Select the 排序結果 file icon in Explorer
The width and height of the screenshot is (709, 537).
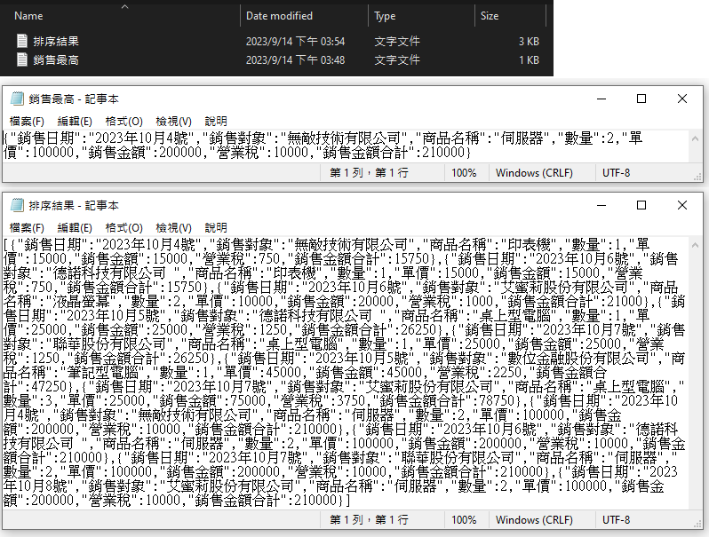tap(21, 41)
